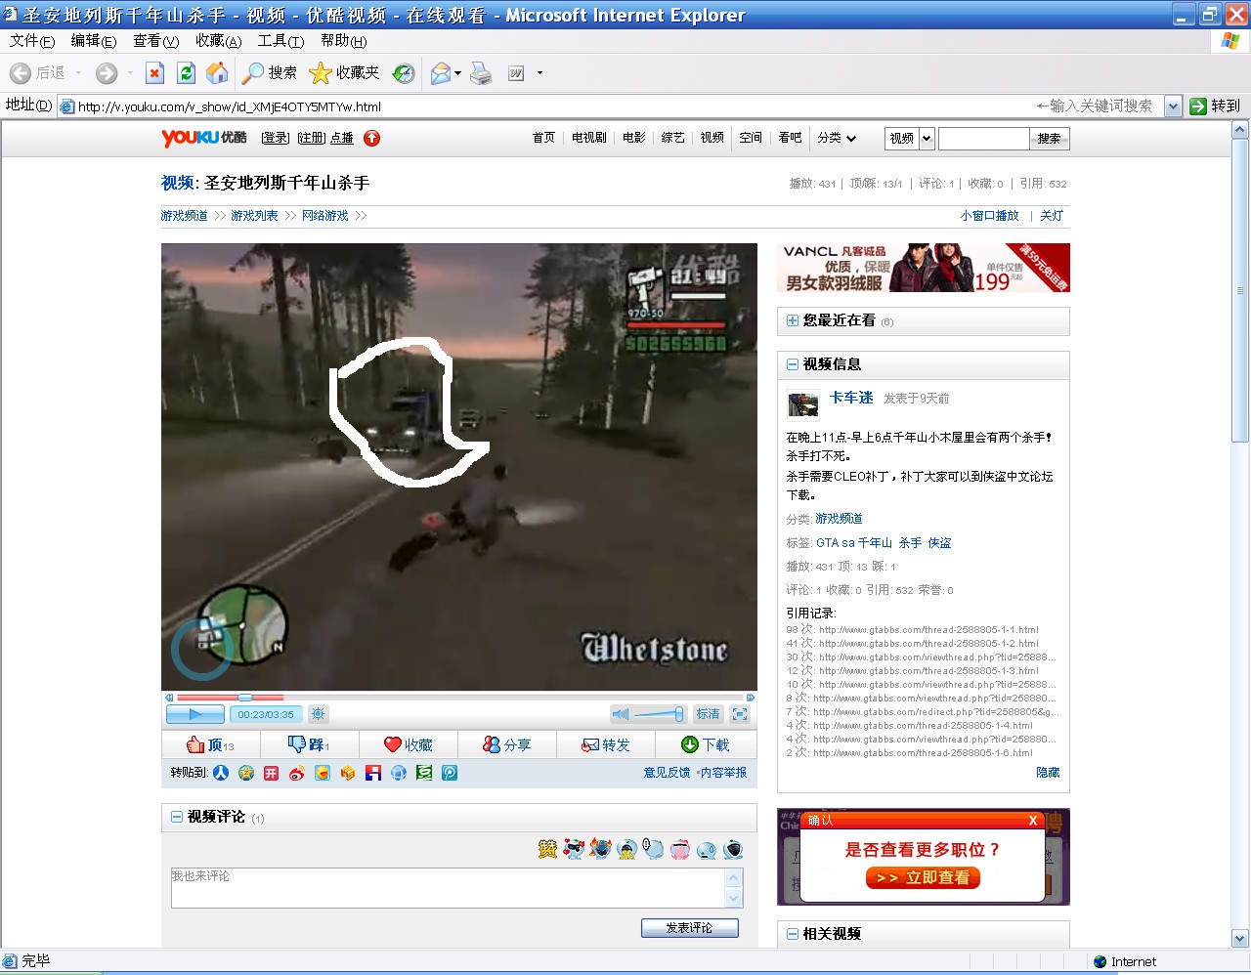Click the IE Home icon
The image size is (1251, 975).
[x=217, y=73]
